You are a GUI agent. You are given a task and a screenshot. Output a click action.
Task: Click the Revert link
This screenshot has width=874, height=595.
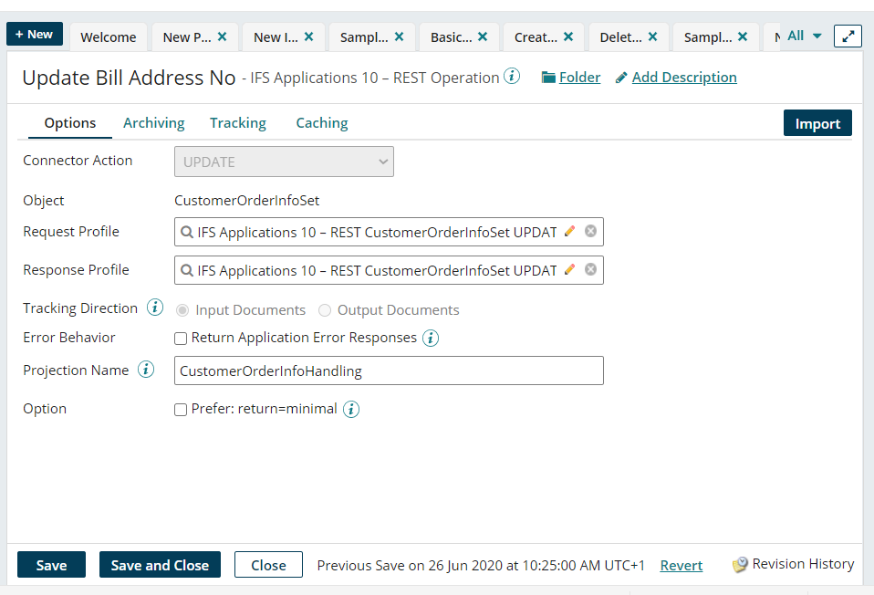pos(681,565)
